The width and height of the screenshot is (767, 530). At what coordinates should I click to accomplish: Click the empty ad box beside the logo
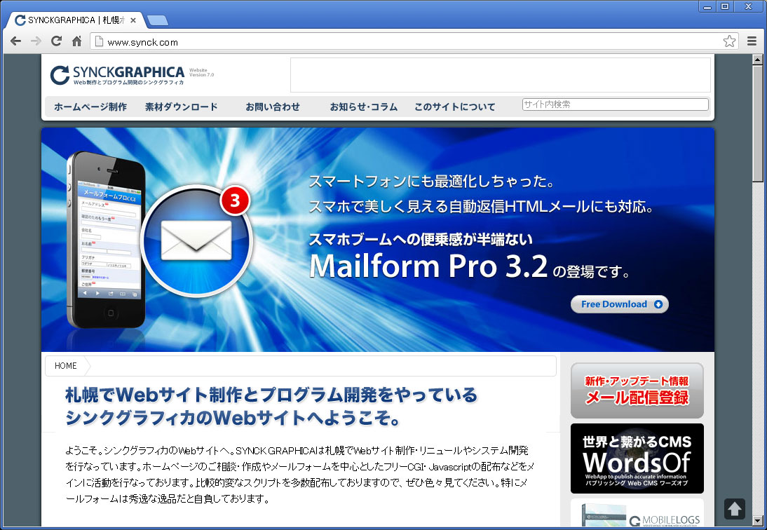click(501, 75)
